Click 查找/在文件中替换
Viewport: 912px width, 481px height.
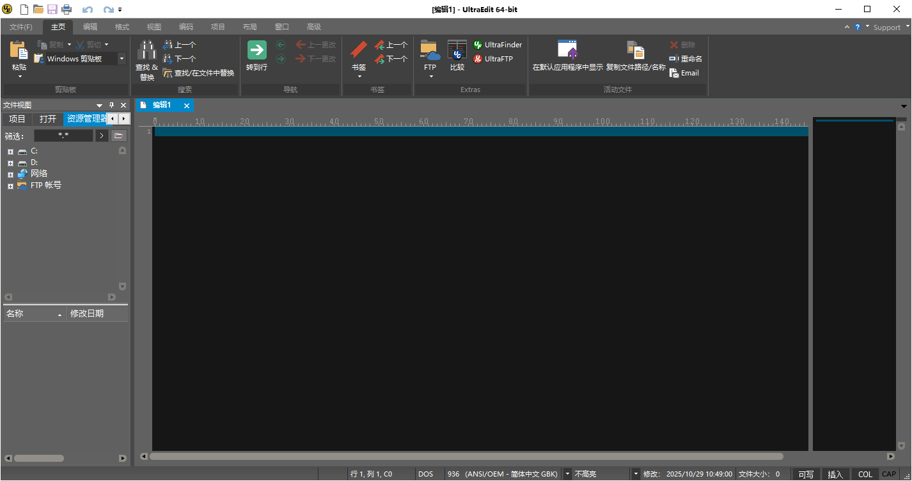tap(199, 72)
